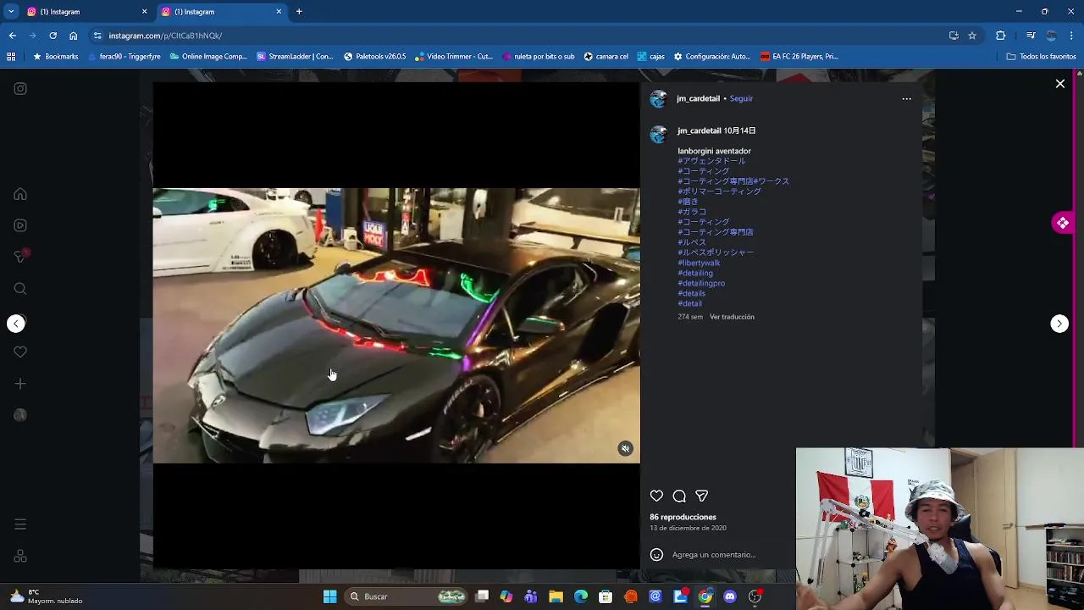Open the Bookmarks folder in bookmarks bar
Screen dimensions: 1084x610
pyautogui.click(x=55, y=57)
